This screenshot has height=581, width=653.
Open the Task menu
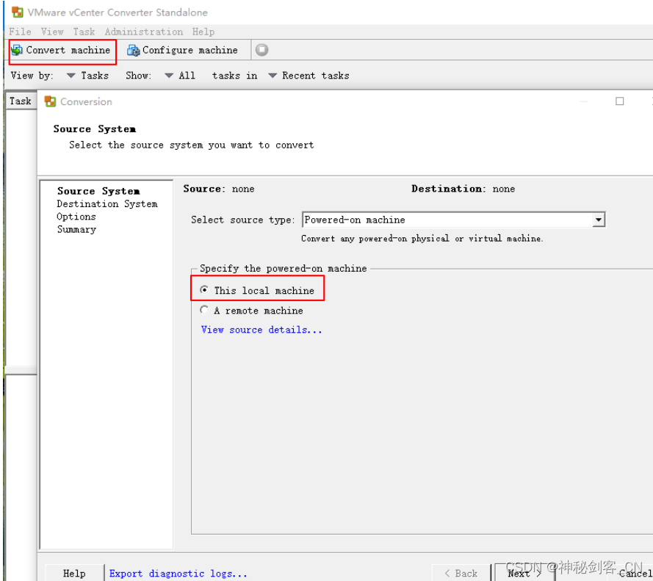(x=84, y=32)
